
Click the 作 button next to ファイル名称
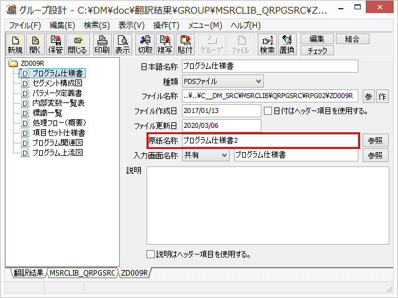click(x=382, y=96)
